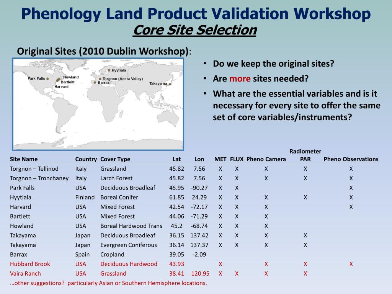This screenshot has height=294, width=392.
Task: Click the red word 'more'
Action: click(240, 79)
